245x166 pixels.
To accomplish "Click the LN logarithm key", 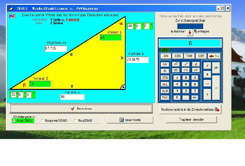I will tap(186, 70).
